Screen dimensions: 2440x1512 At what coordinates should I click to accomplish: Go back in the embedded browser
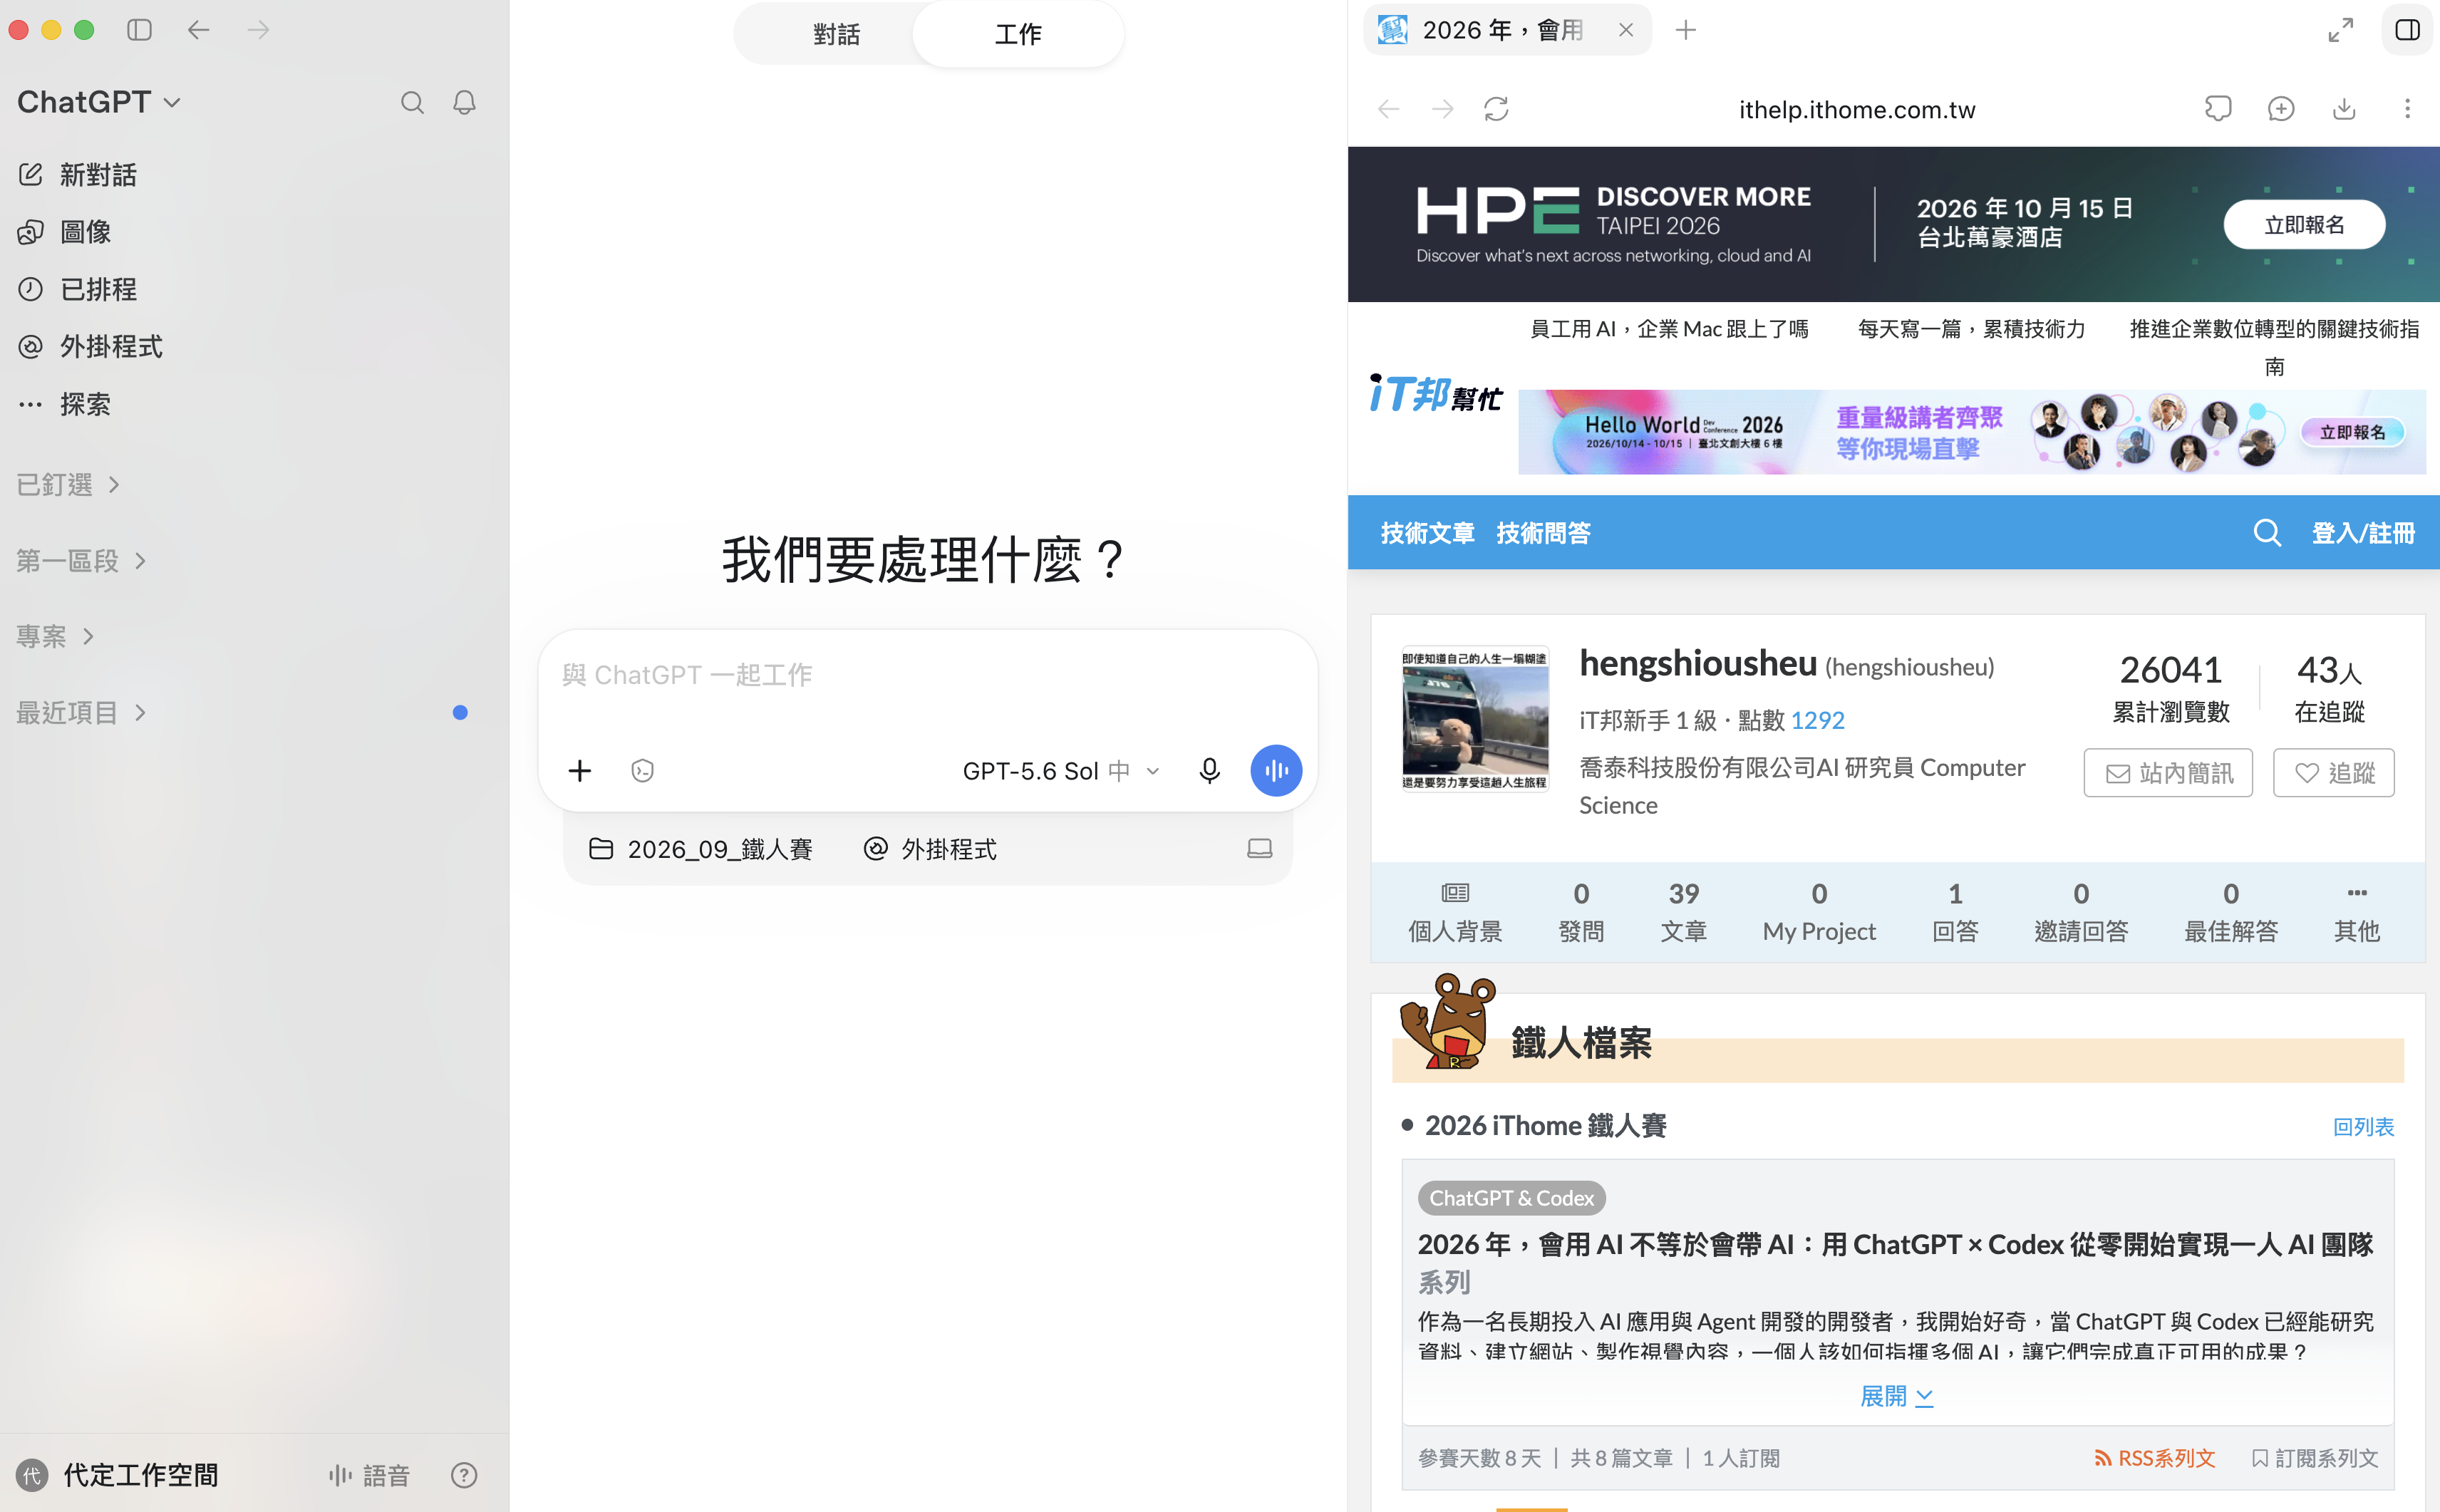(1389, 108)
